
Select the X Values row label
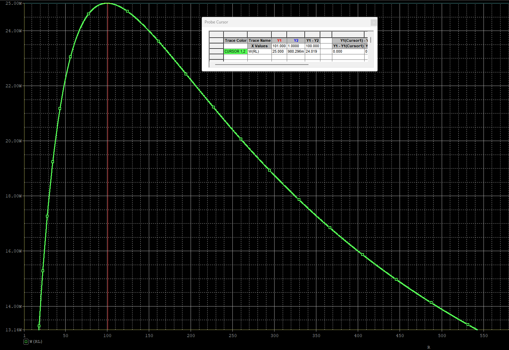(260, 46)
